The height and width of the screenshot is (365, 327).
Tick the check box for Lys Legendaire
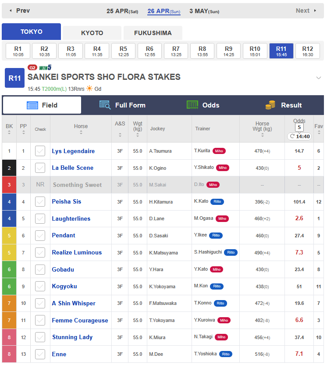[40, 151]
